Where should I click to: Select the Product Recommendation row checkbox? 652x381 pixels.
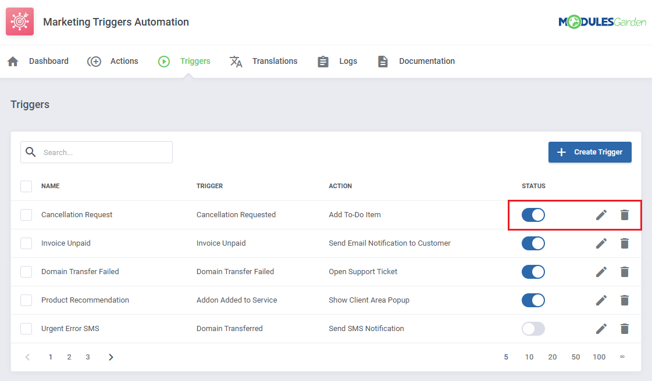click(26, 300)
